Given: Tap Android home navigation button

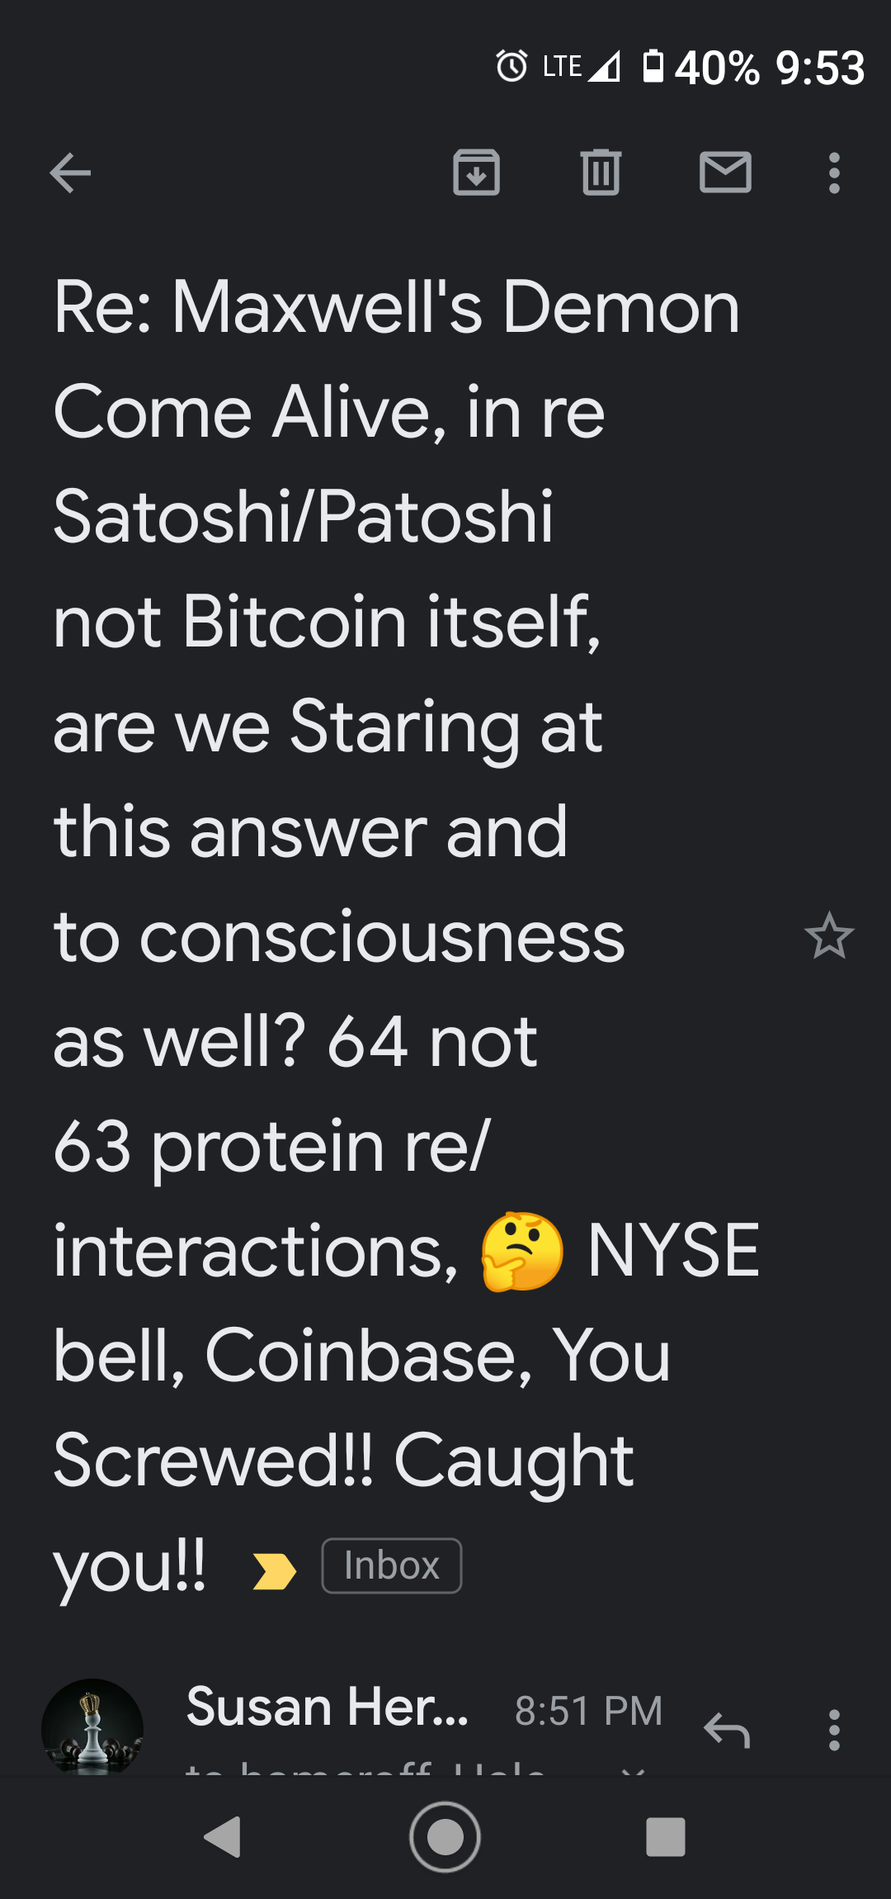Looking at the screenshot, I should pyautogui.click(x=445, y=1837).
